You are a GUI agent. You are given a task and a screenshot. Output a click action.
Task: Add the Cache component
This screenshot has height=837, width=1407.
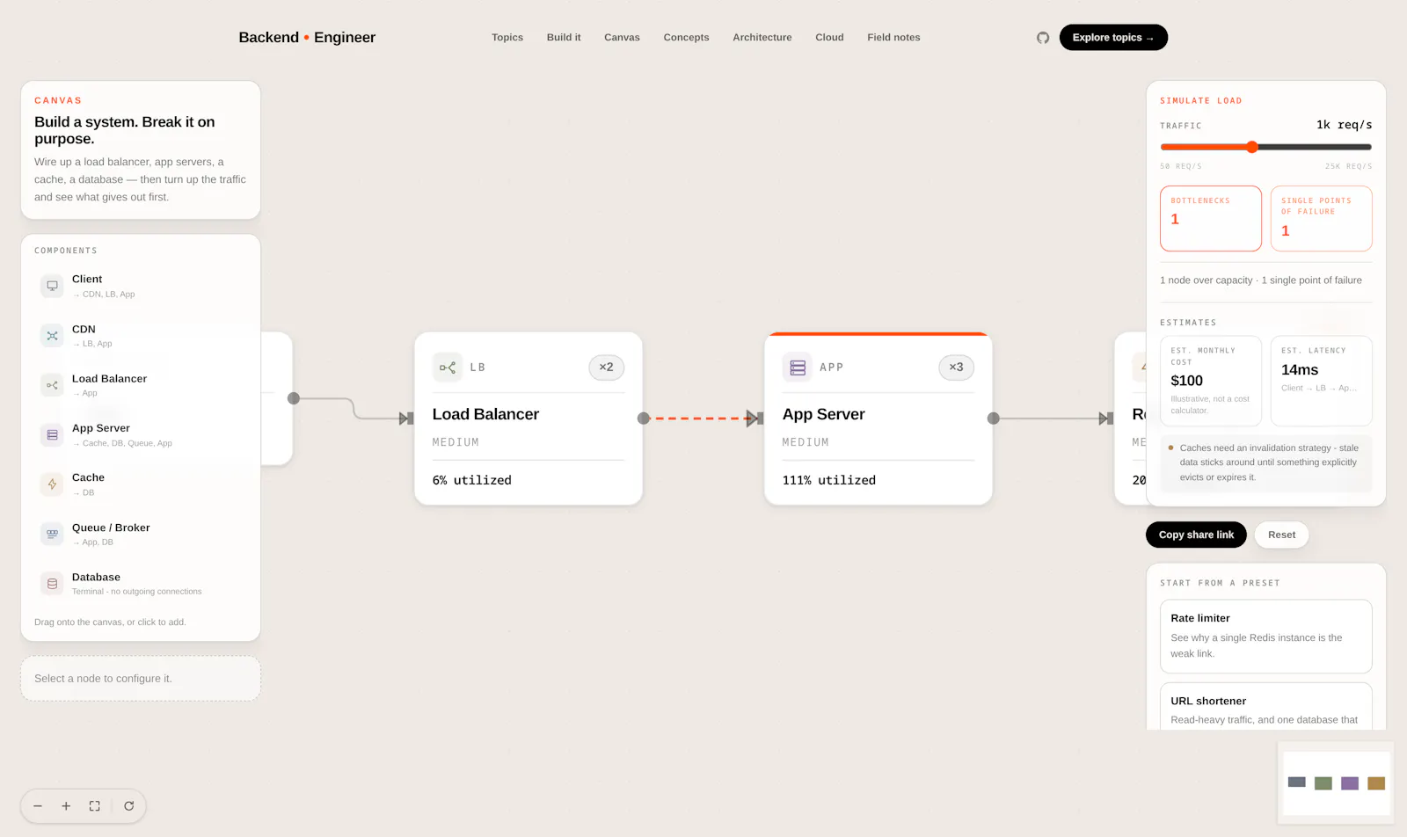[141, 484]
